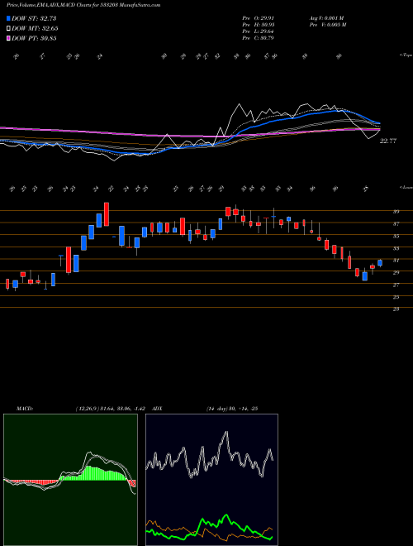Click the 'MACD:' panel heading

click(x=25, y=409)
